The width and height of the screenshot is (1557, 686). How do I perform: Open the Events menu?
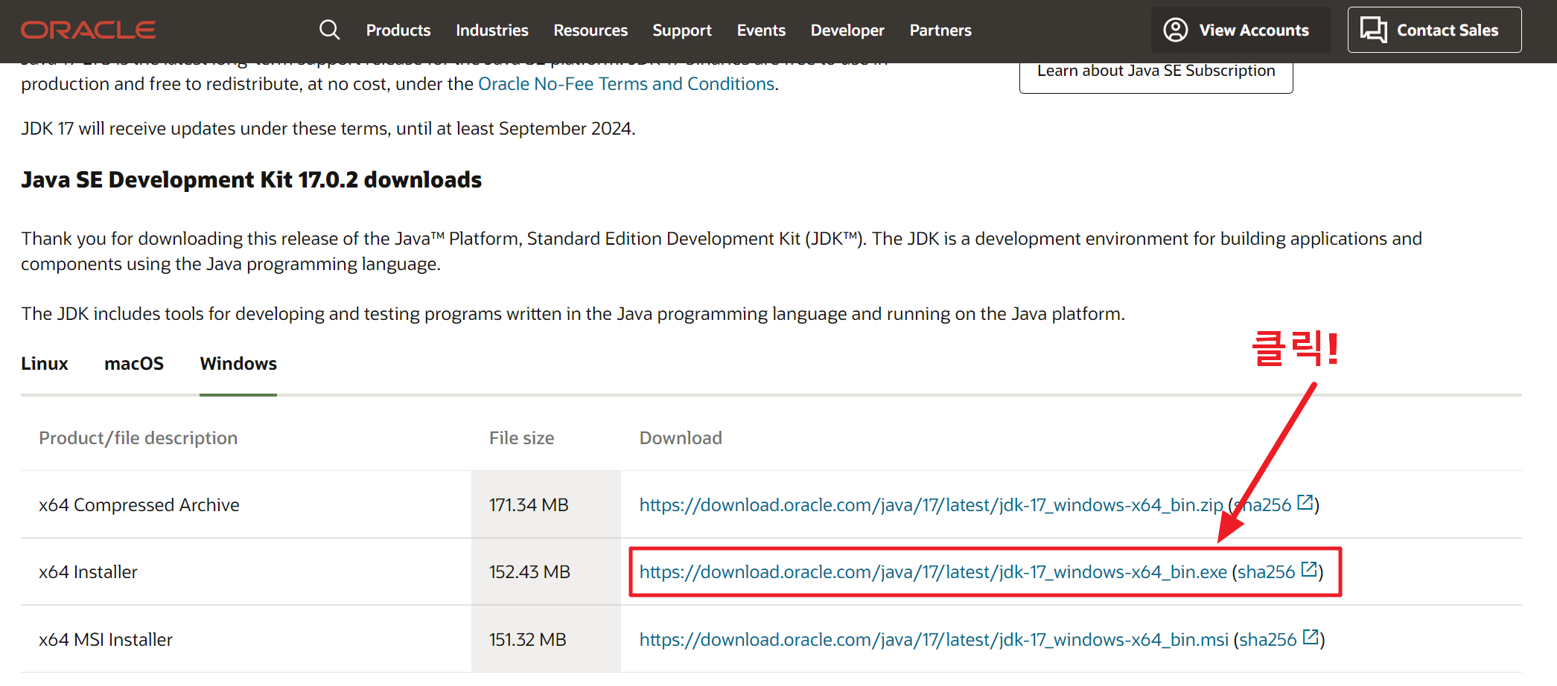click(x=761, y=31)
